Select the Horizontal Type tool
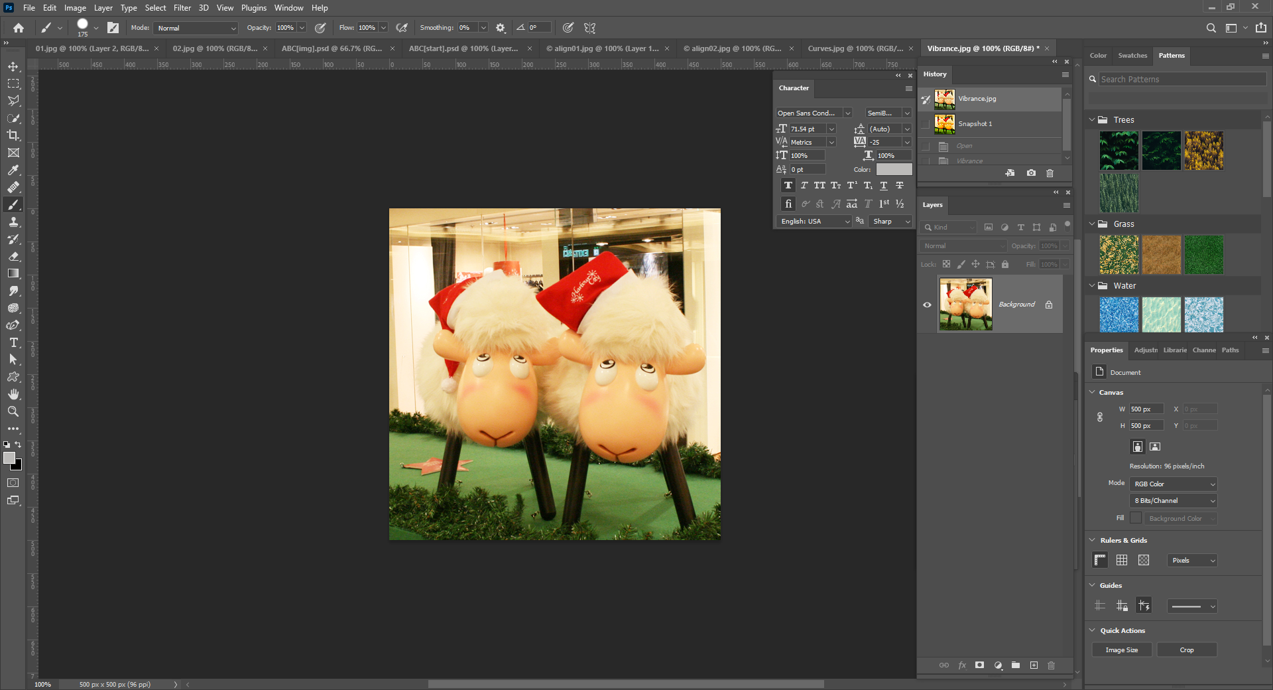This screenshot has width=1273, height=690. point(13,342)
